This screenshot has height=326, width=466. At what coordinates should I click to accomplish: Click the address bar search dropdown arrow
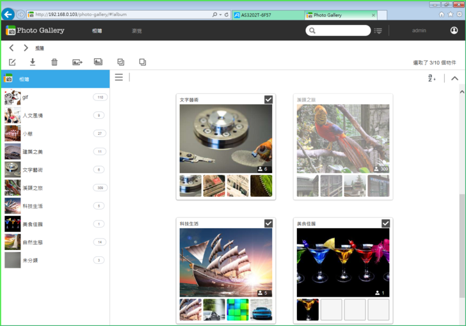(x=220, y=15)
